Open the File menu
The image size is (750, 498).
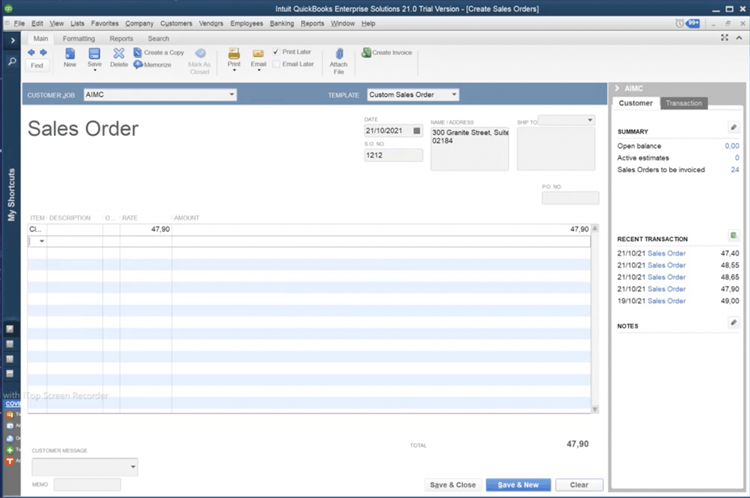[x=19, y=24]
